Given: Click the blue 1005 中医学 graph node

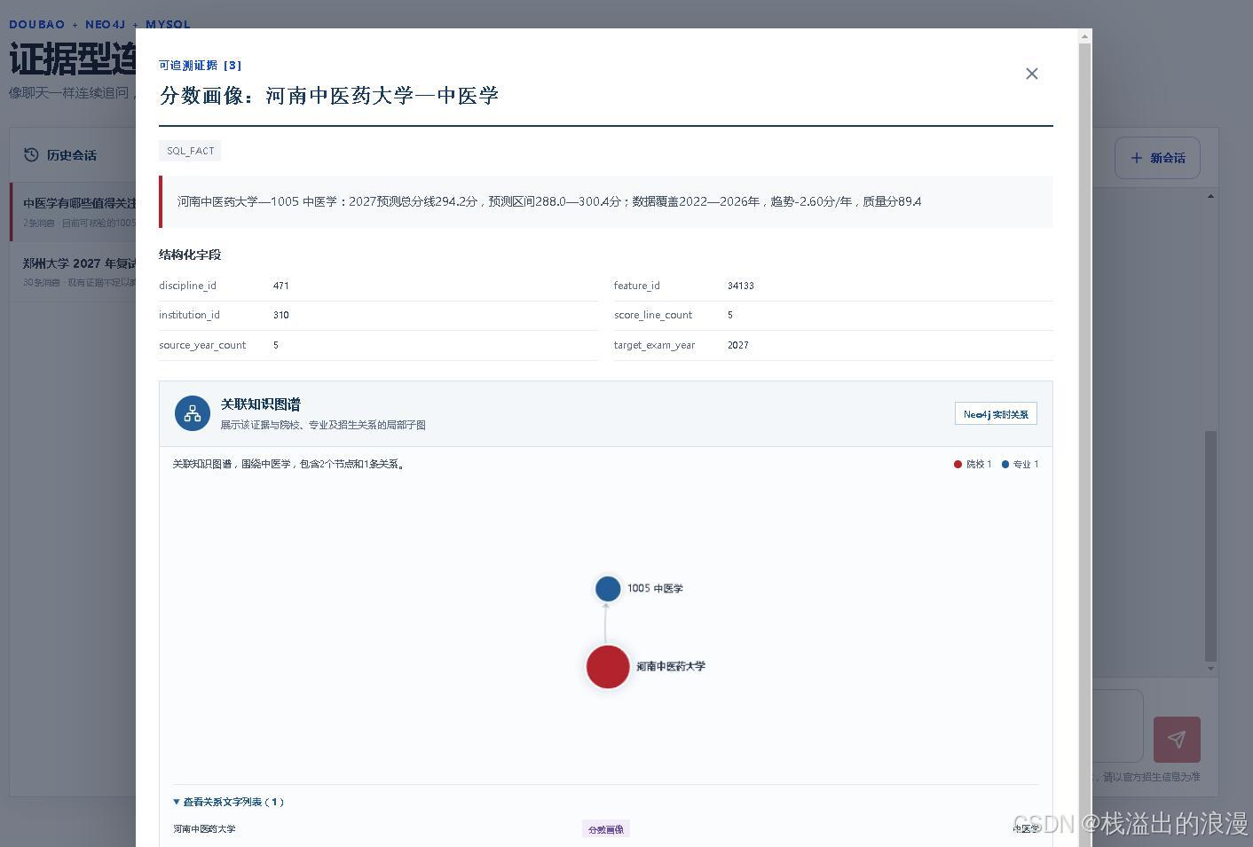Looking at the screenshot, I should 608,589.
